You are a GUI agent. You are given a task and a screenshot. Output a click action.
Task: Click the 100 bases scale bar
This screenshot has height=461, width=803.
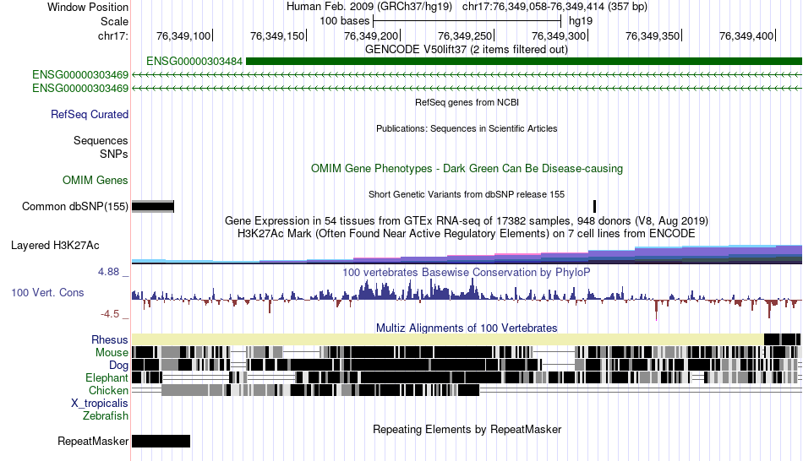point(467,21)
